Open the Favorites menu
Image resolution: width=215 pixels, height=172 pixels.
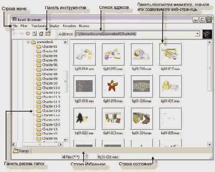pyautogui.click(x=69, y=26)
